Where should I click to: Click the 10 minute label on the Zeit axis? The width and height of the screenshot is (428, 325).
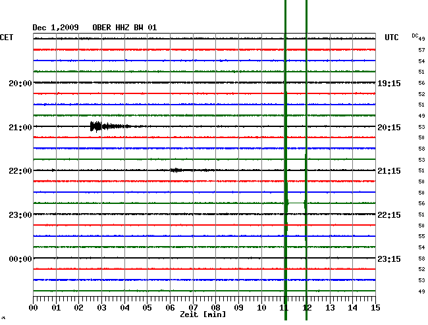(261, 308)
